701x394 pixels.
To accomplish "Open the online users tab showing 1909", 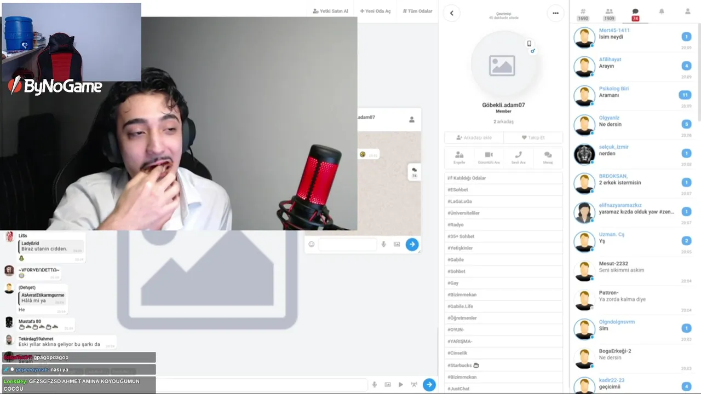I will 609,14.
